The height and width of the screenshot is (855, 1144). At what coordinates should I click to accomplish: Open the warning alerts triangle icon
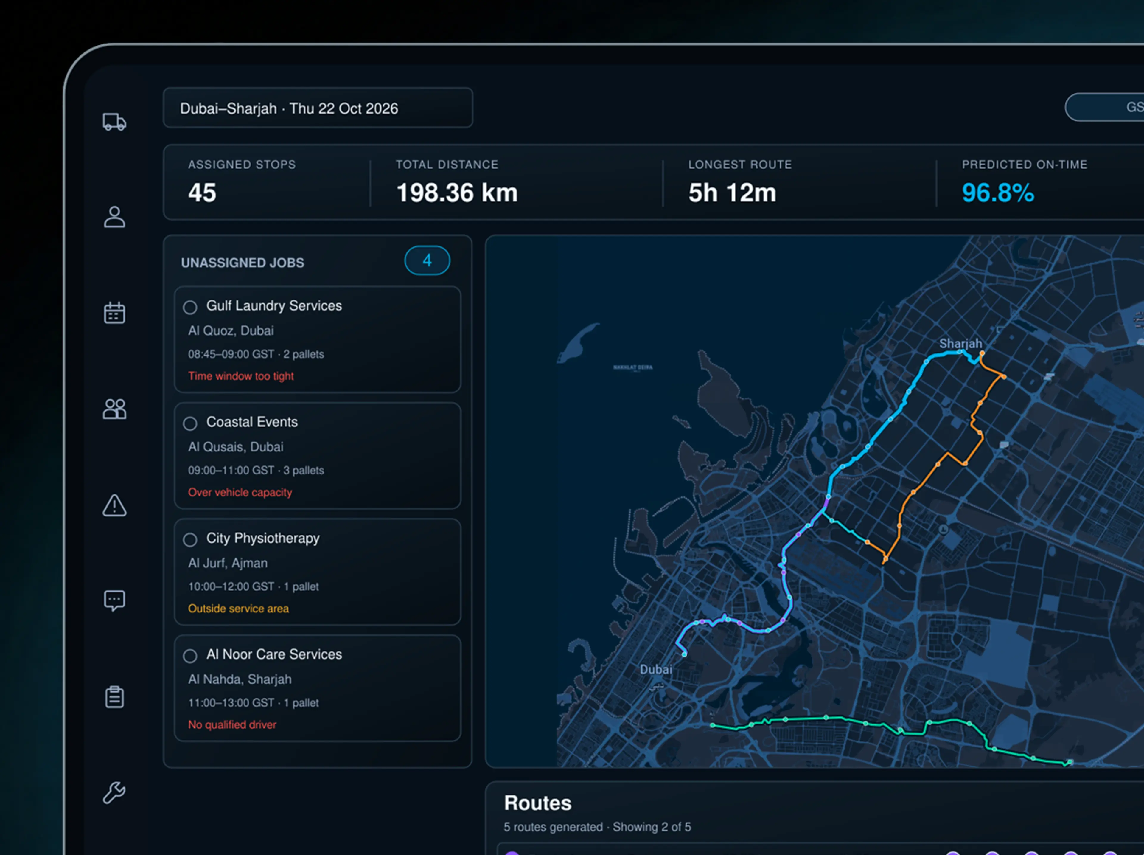[114, 505]
